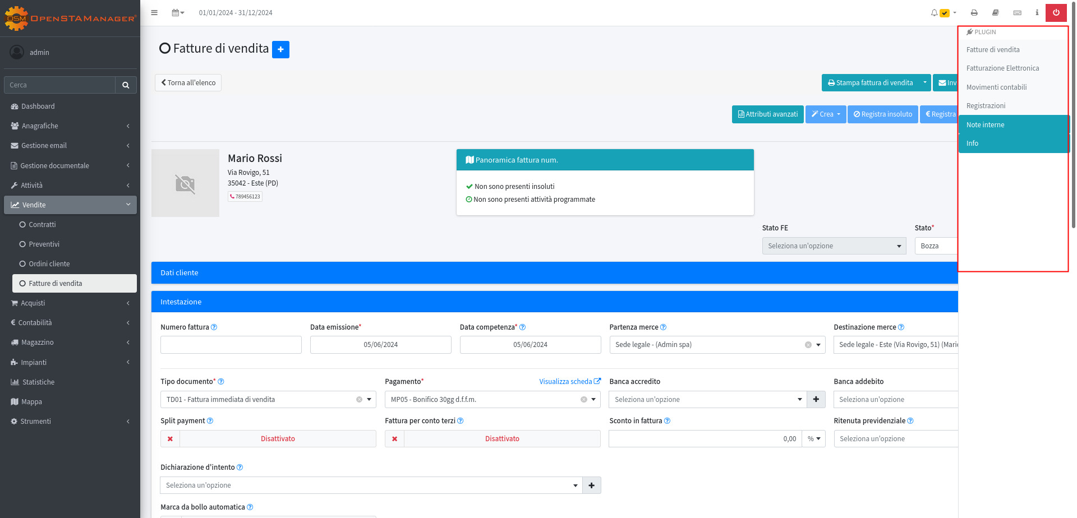Select Note interne in plugin panel
Viewport: 1077px width, 518px height.
[985, 125]
